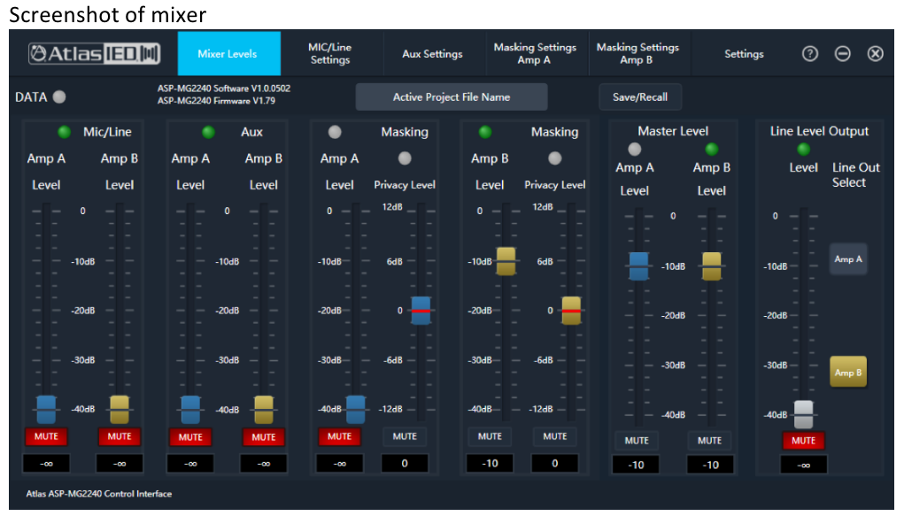This screenshot has height=516, width=904.
Task: Click Mic/Line Amp B level value box
Action: (120, 463)
